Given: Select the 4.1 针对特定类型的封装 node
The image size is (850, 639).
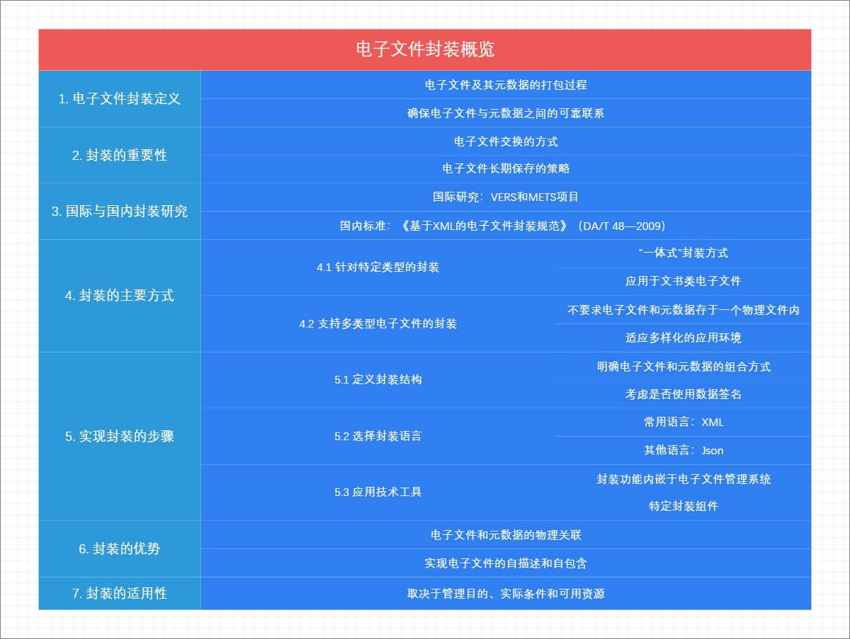Looking at the screenshot, I should pos(379,267).
